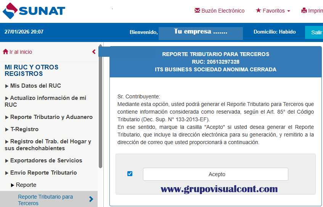This screenshot has height=207, width=323.
Task: Click blue chevron beside Reporte Tributario para Terceros
Action: pyautogui.click(x=91, y=199)
